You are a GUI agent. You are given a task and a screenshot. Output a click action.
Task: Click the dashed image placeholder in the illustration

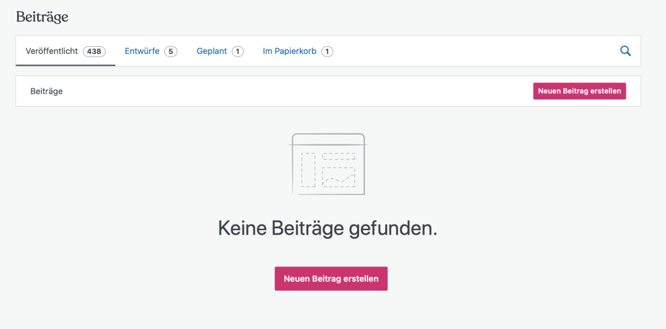point(339,178)
